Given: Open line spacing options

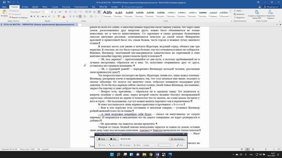Looking at the screenshot, I should pos(85,17).
